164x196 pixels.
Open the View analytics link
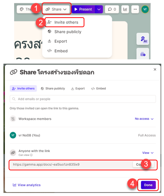tap(27, 185)
